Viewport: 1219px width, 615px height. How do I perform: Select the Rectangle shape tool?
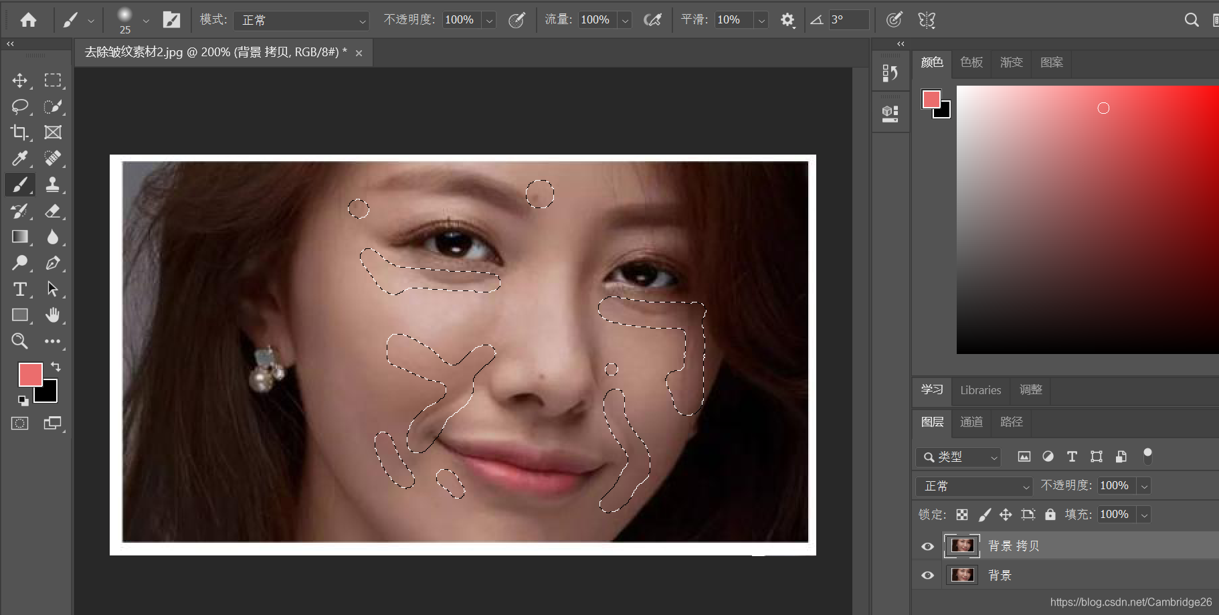19,315
